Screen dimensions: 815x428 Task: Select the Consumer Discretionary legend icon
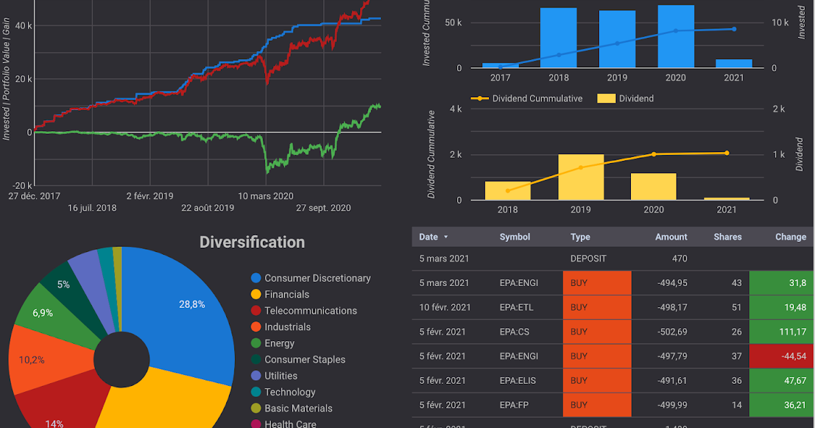[255, 278]
